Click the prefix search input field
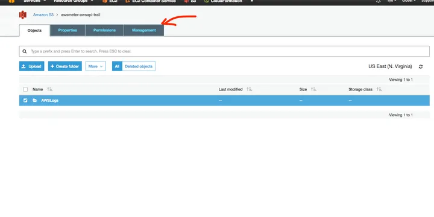This screenshot has width=434, height=217. coord(224,51)
